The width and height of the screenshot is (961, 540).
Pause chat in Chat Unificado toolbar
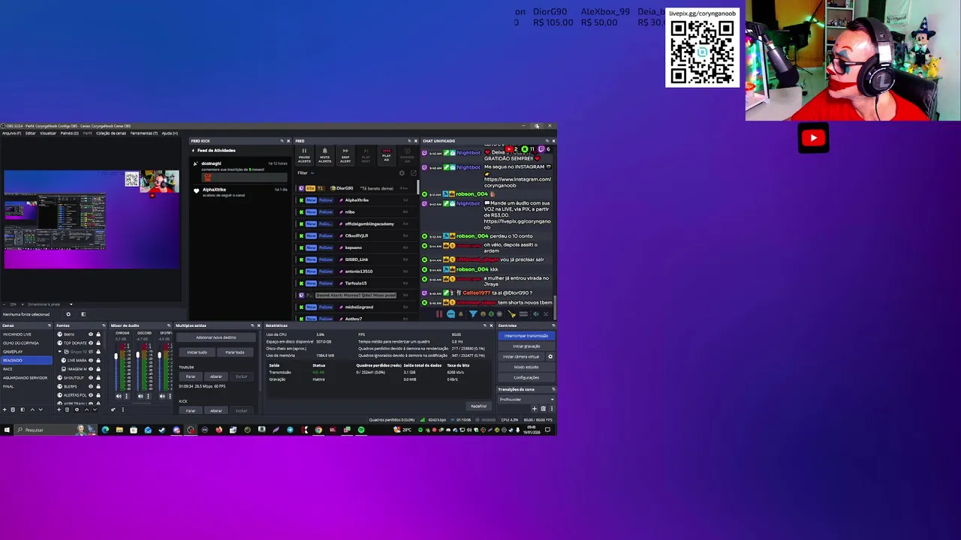point(439,314)
